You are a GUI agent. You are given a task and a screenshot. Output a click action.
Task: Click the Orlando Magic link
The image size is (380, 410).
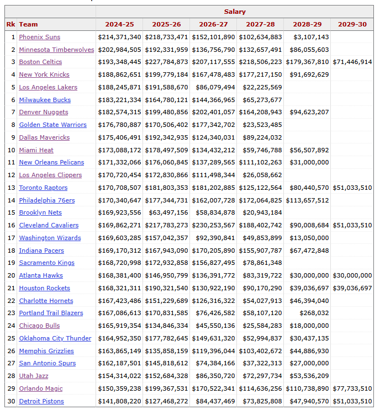[41, 388]
